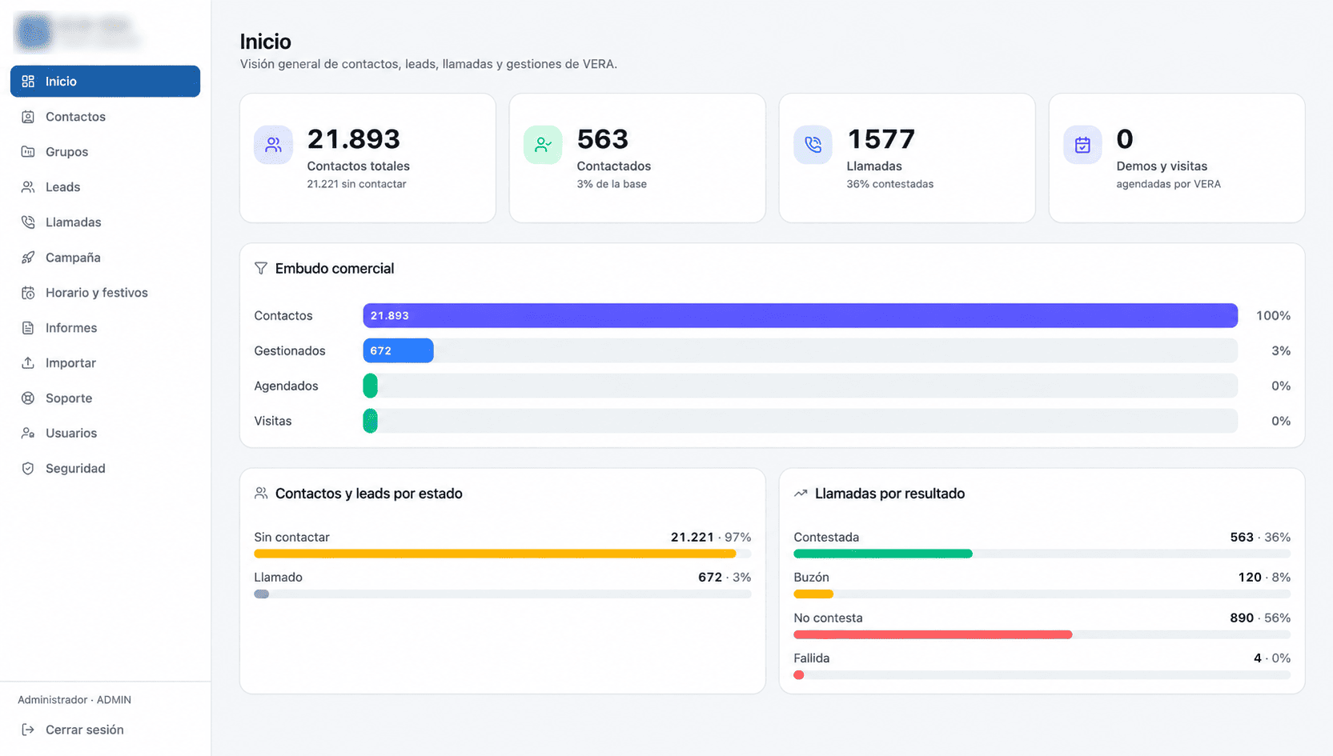Screen dimensions: 1333x756
Task: Click the Contactos icon in sidebar
Action: pyautogui.click(x=28, y=117)
